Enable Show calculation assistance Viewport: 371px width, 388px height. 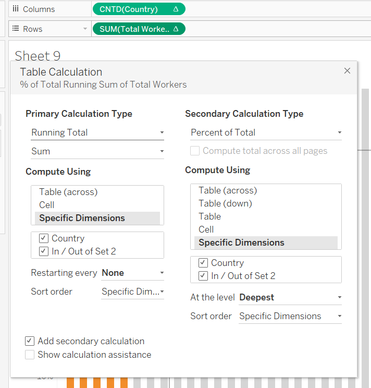[30, 355]
